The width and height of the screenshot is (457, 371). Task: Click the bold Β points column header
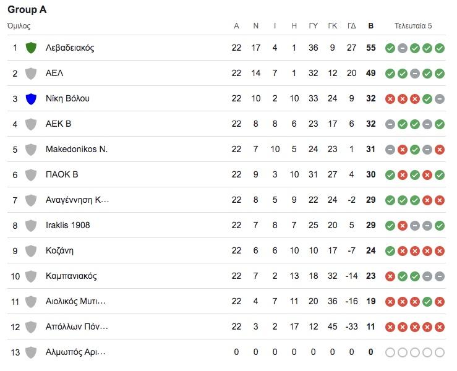(x=370, y=26)
